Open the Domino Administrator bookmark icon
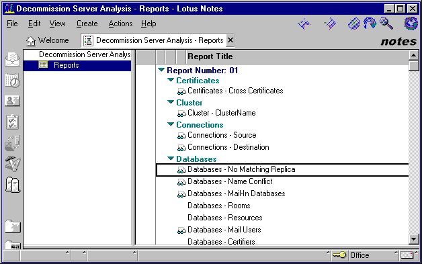 tap(12, 164)
